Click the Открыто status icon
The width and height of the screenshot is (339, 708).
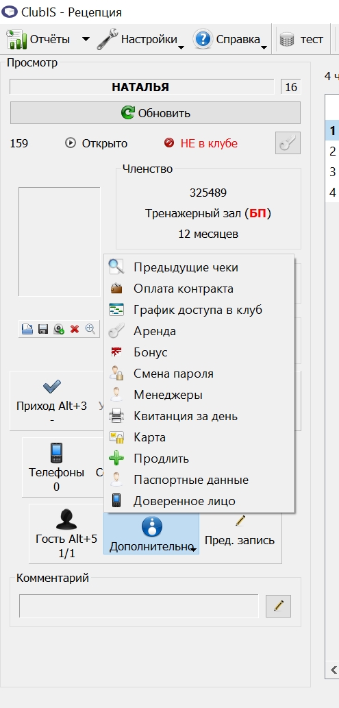[x=70, y=143]
